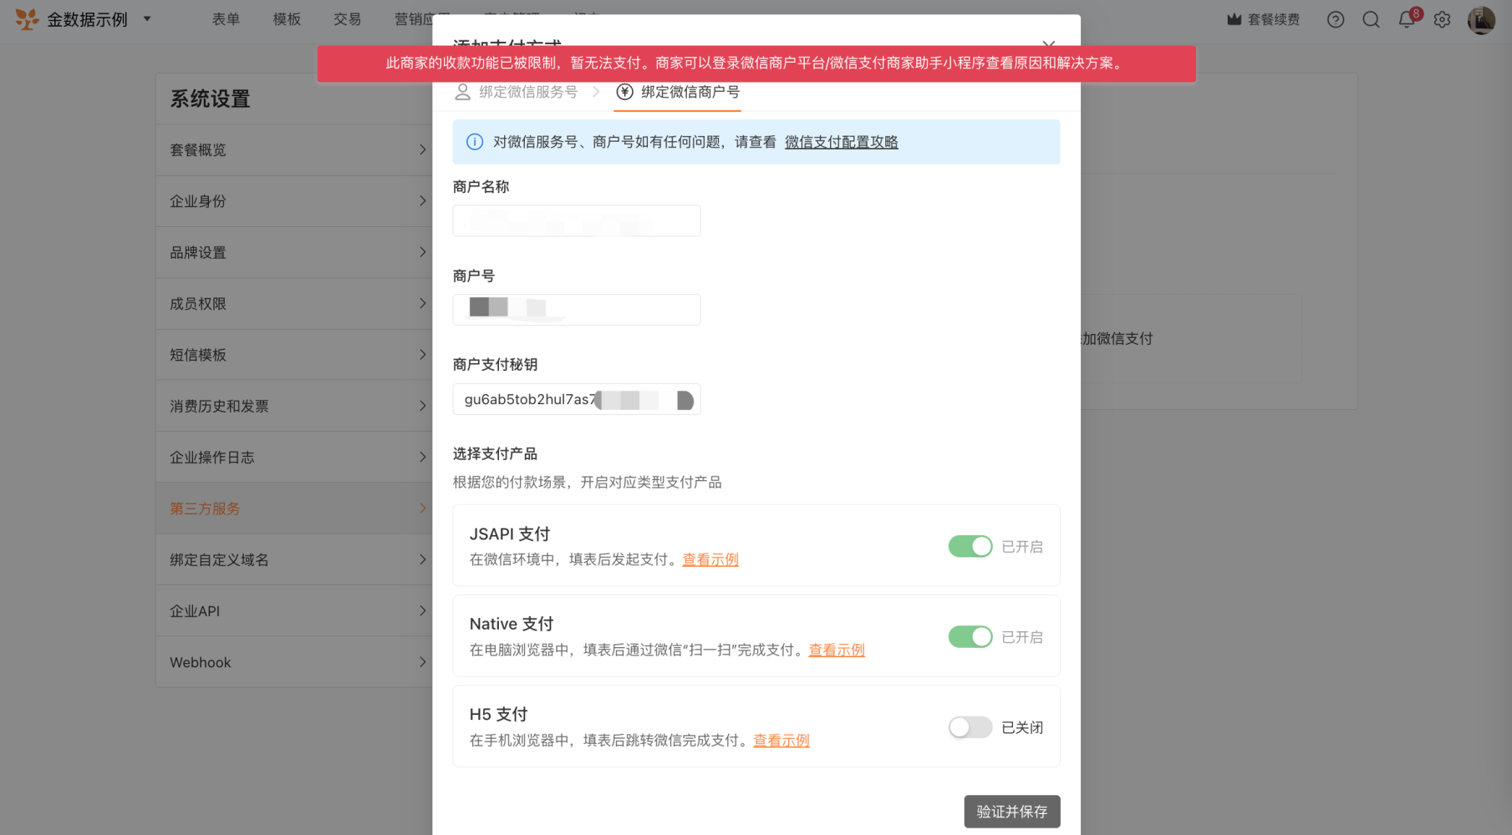The image size is (1512, 835).
Task: Focus the 商户号 input field
Action: [577, 310]
